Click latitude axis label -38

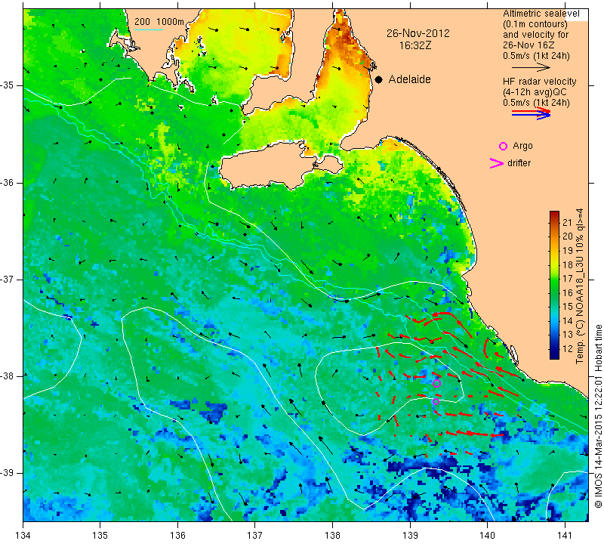pyautogui.click(x=8, y=376)
